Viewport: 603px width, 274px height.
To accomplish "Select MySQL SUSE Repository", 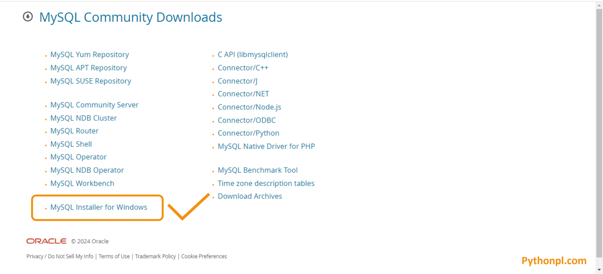I will click(x=91, y=81).
